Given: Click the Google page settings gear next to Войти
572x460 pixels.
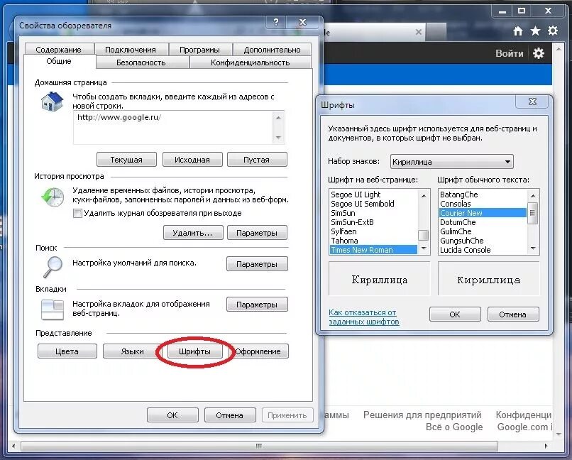Looking at the screenshot, I should point(539,53).
